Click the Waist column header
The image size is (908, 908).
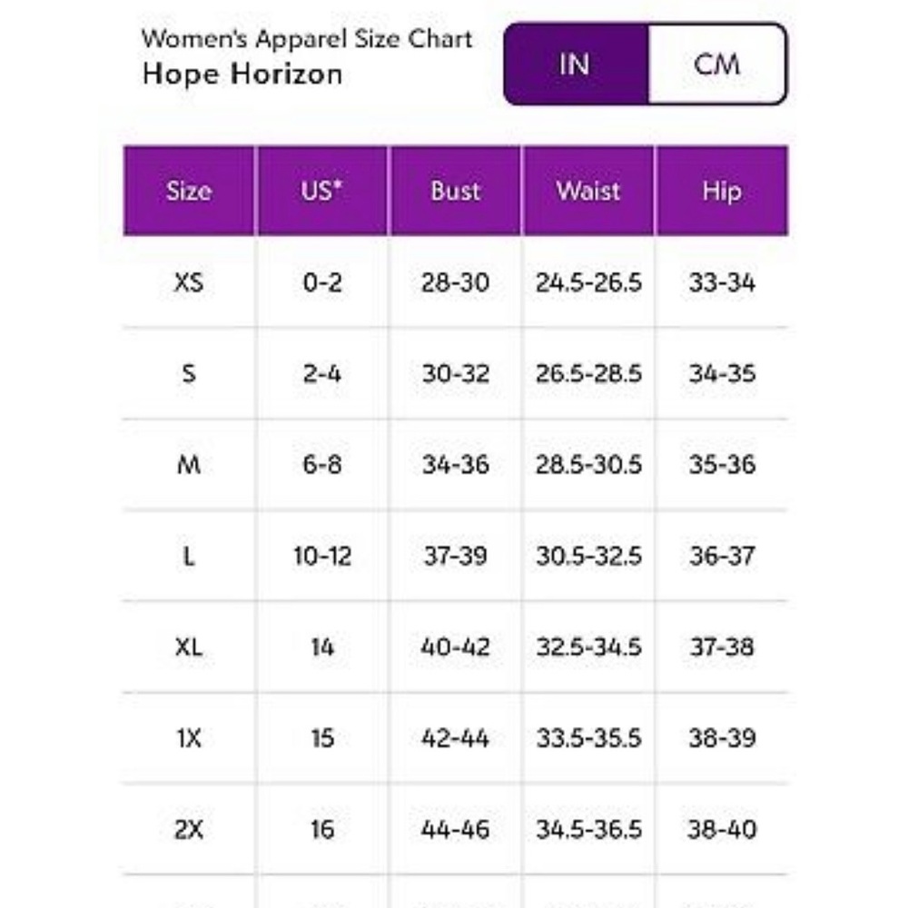588,191
